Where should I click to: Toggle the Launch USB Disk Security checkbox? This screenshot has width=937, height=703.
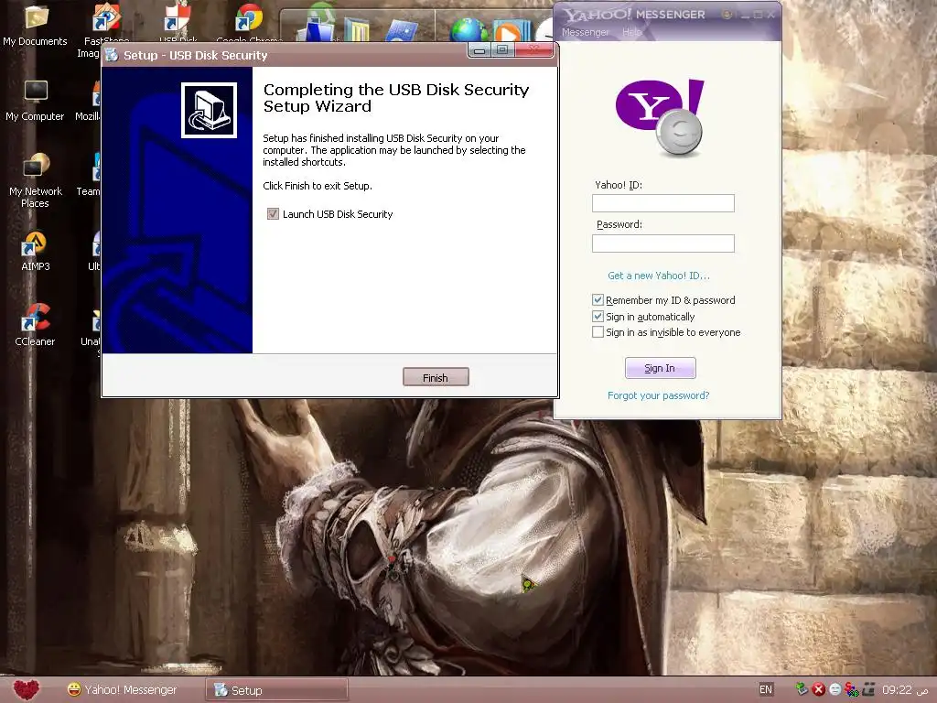(273, 214)
